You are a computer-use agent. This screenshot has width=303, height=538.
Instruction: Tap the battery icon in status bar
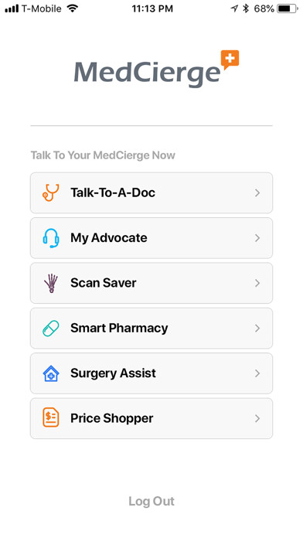click(288, 9)
